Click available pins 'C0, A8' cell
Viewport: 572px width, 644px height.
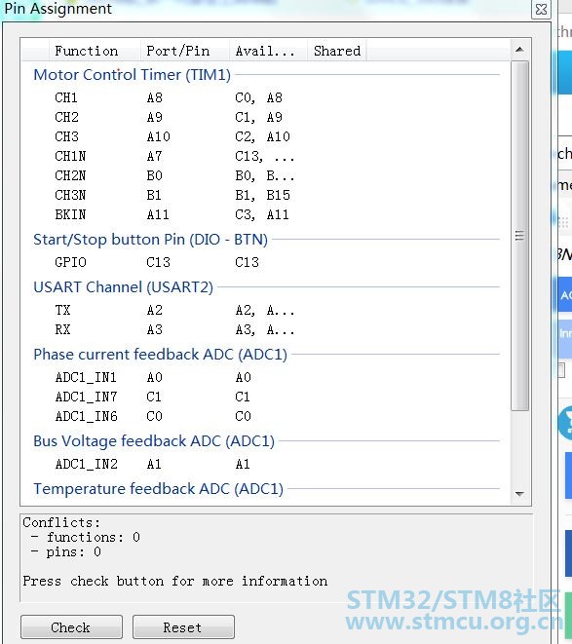[x=258, y=97]
